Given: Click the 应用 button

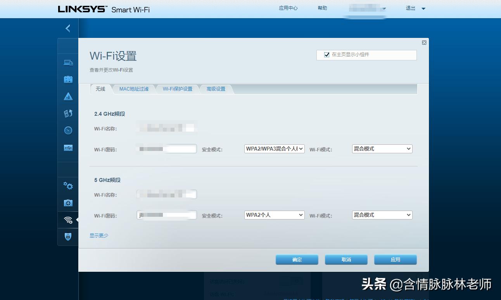Looking at the screenshot, I should click(395, 259).
